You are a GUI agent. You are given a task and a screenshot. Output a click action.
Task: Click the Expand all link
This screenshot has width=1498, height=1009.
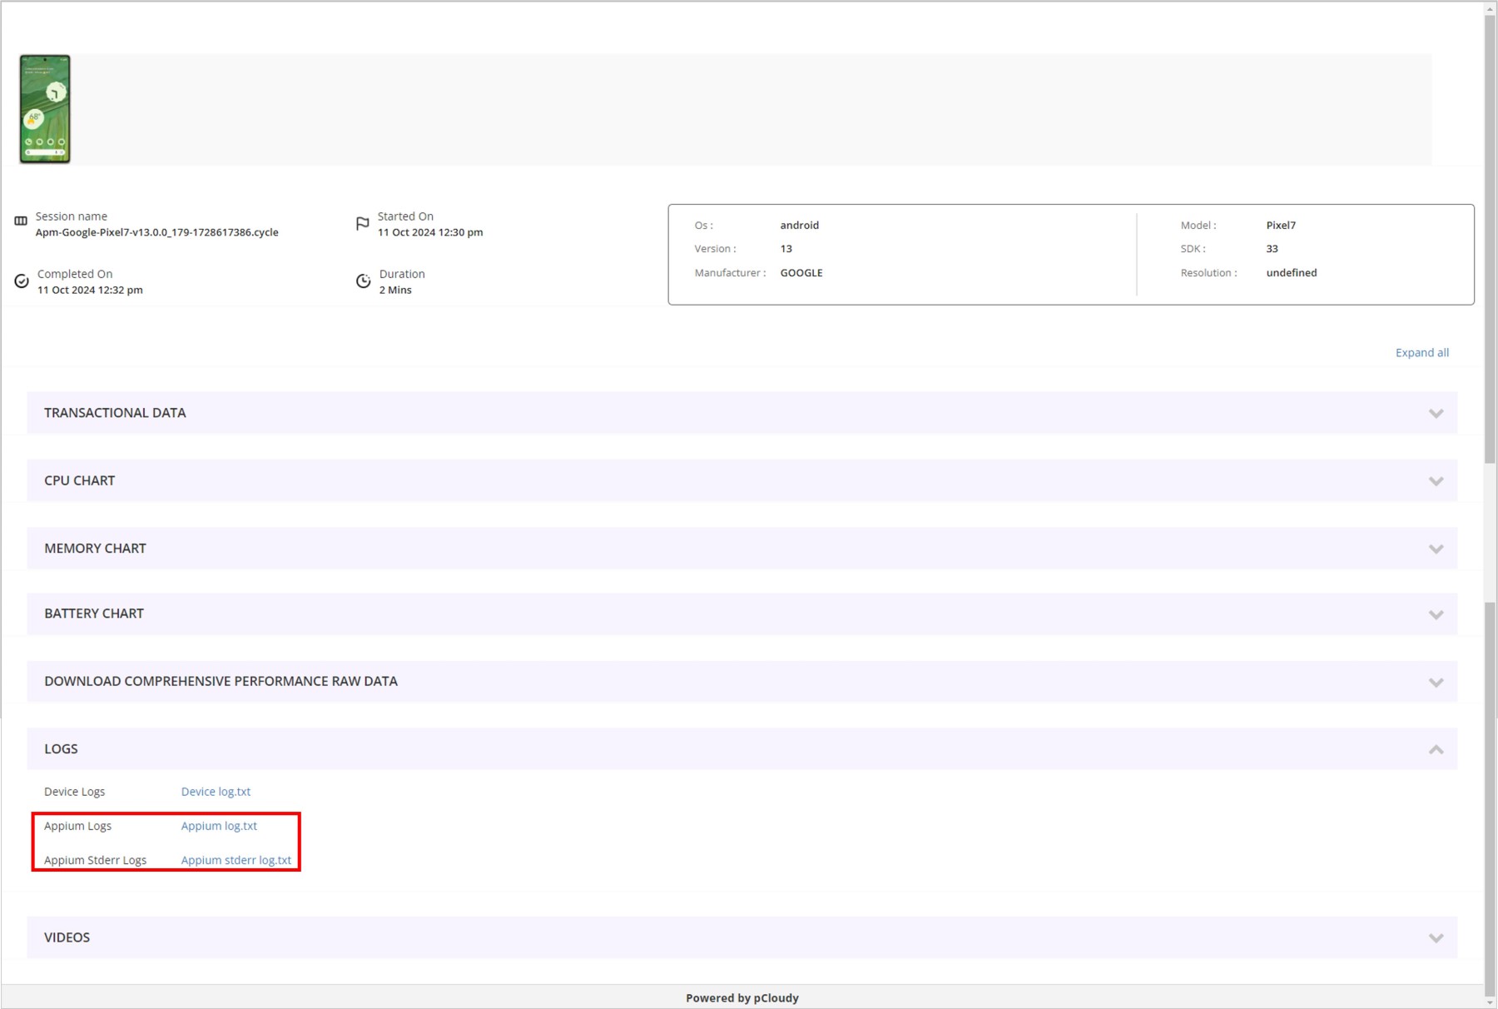[1421, 352]
